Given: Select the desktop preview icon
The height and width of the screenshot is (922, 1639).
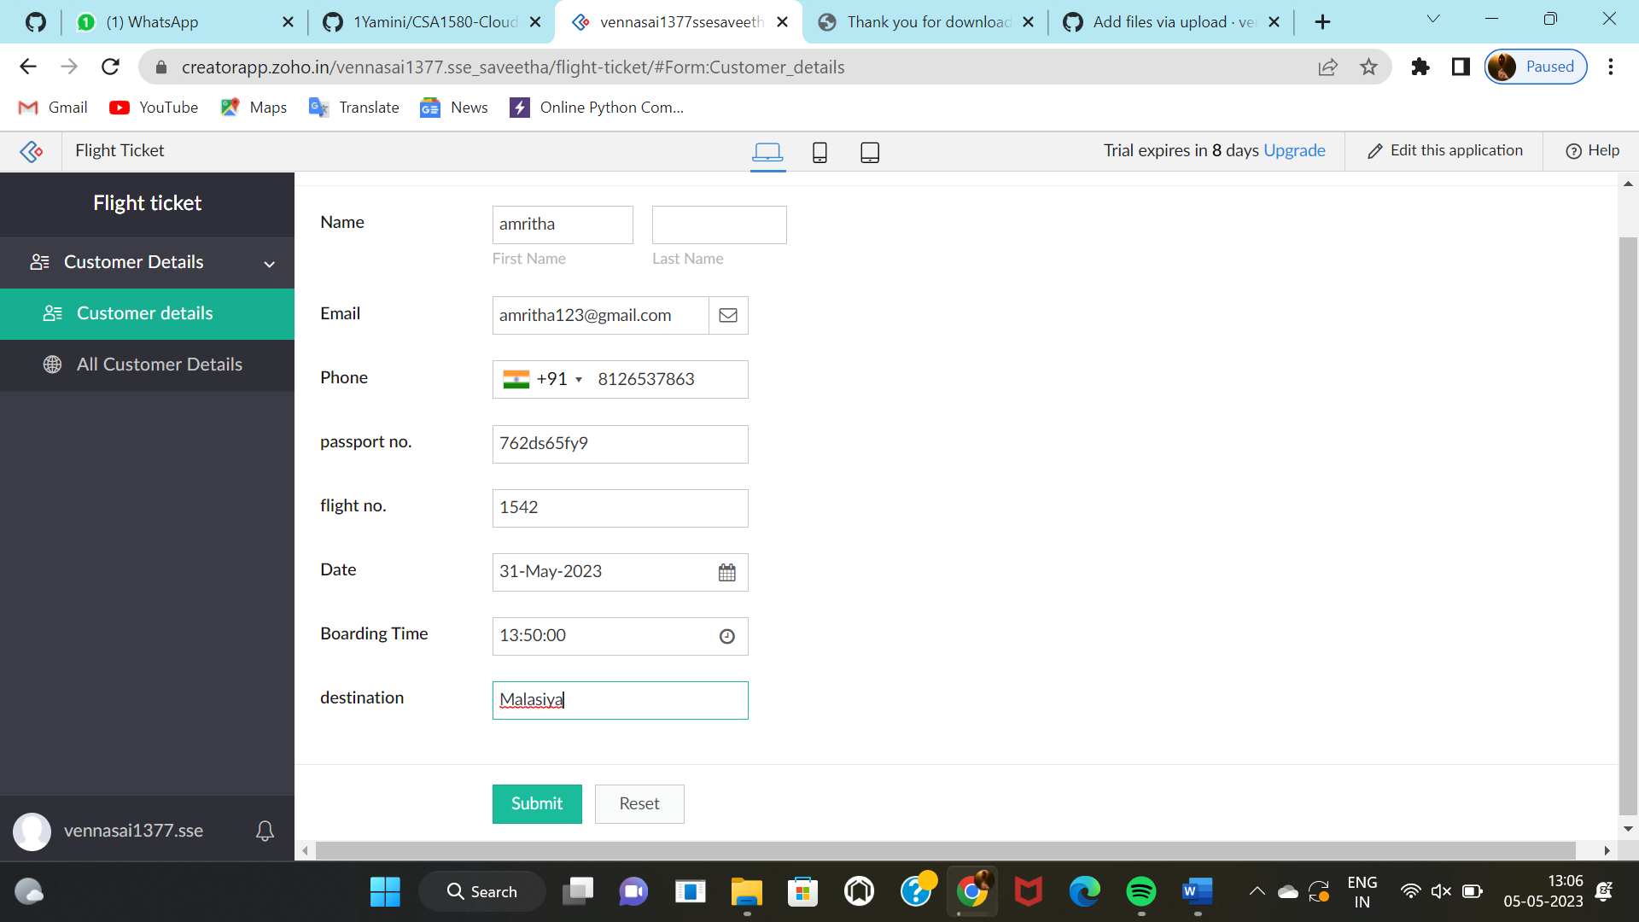Looking at the screenshot, I should tap(767, 152).
